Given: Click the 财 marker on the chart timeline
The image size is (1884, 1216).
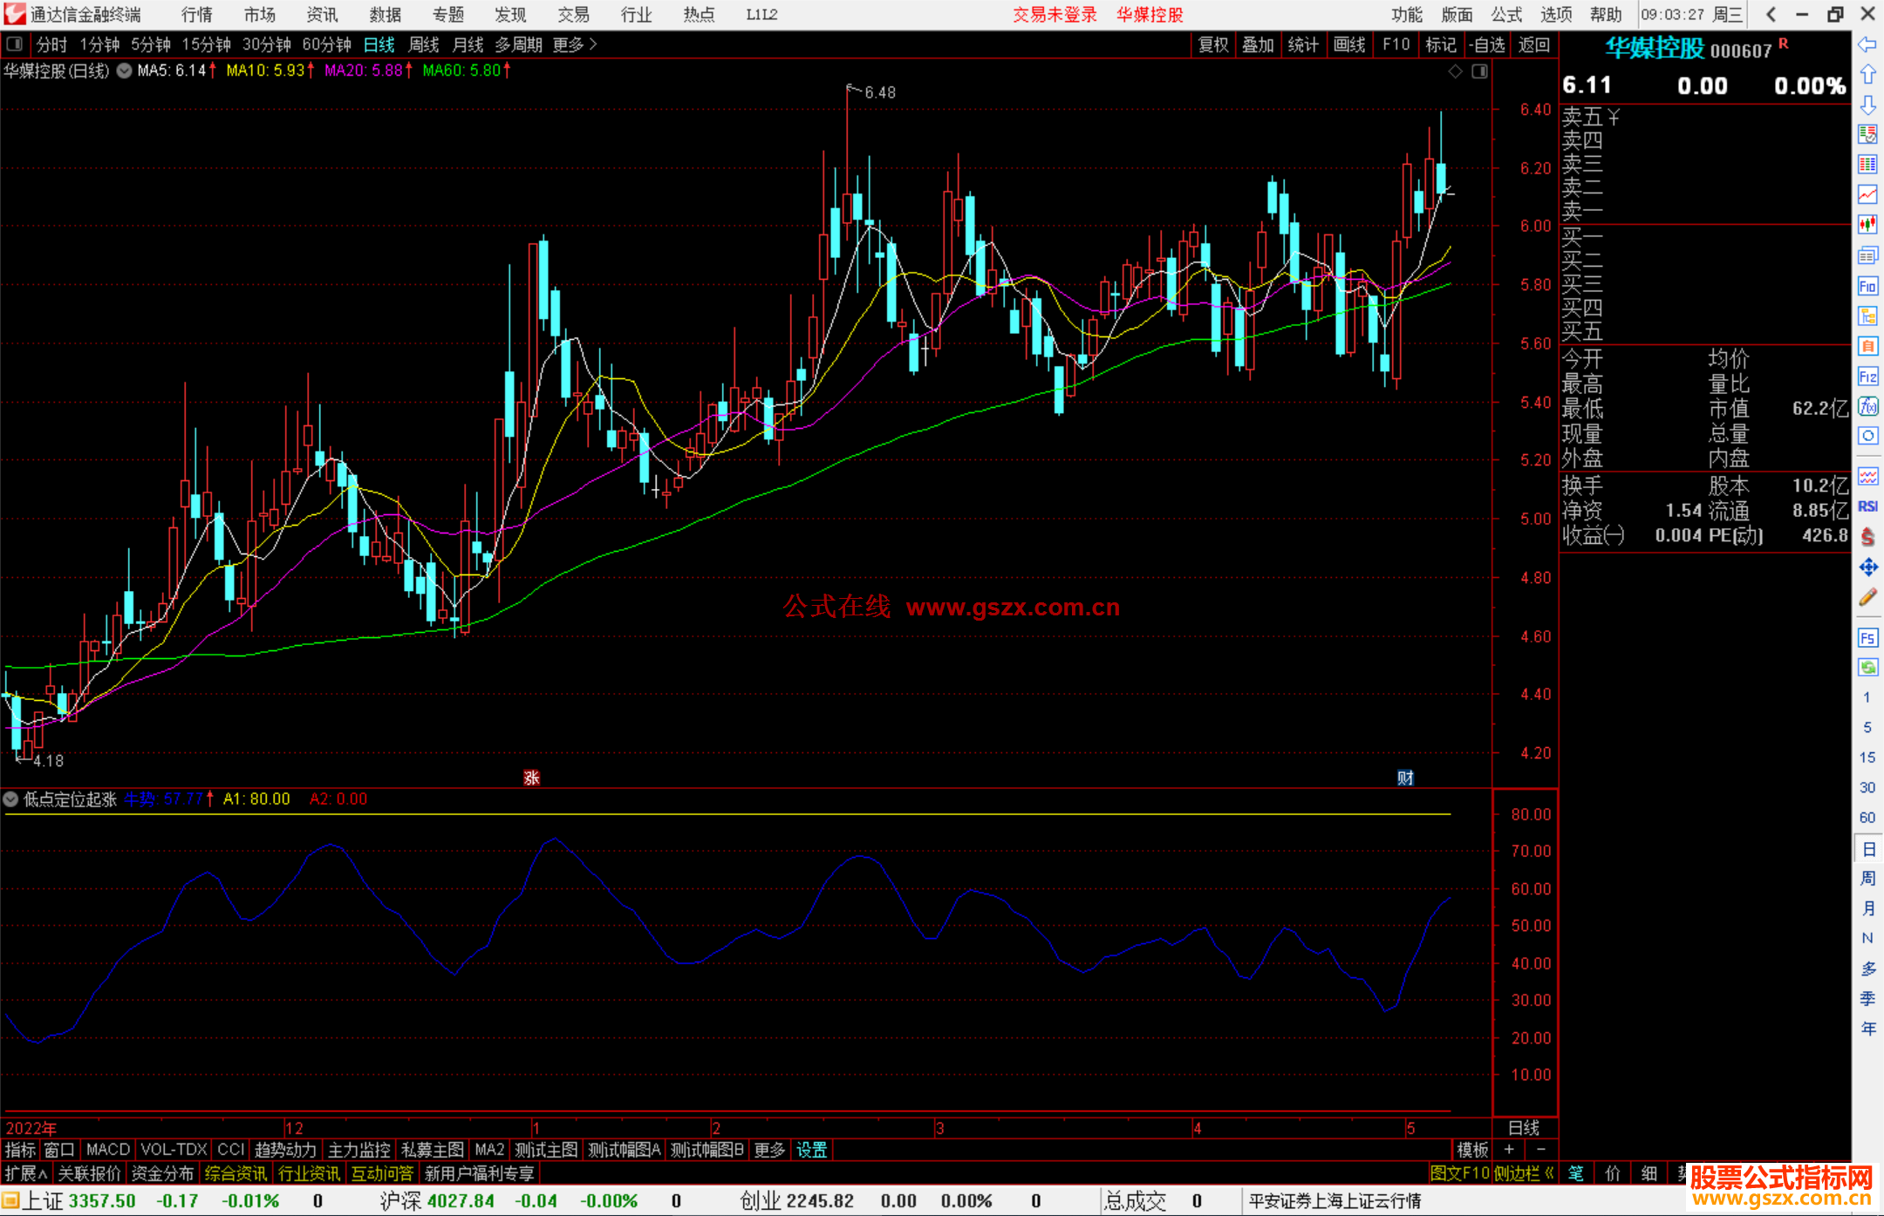Looking at the screenshot, I should pyautogui.click(x=1405, y=778).
